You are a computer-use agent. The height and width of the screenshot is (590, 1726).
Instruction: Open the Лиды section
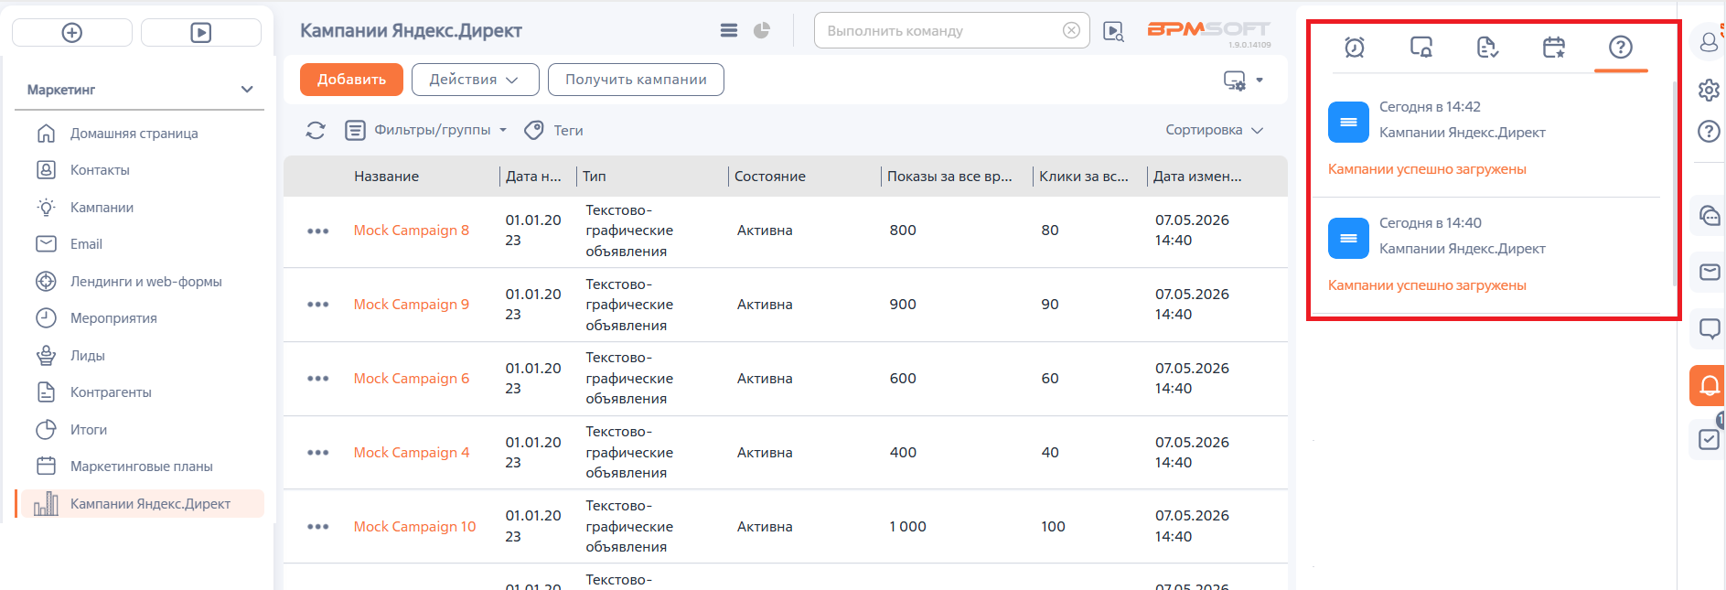(x=87, y=356)
